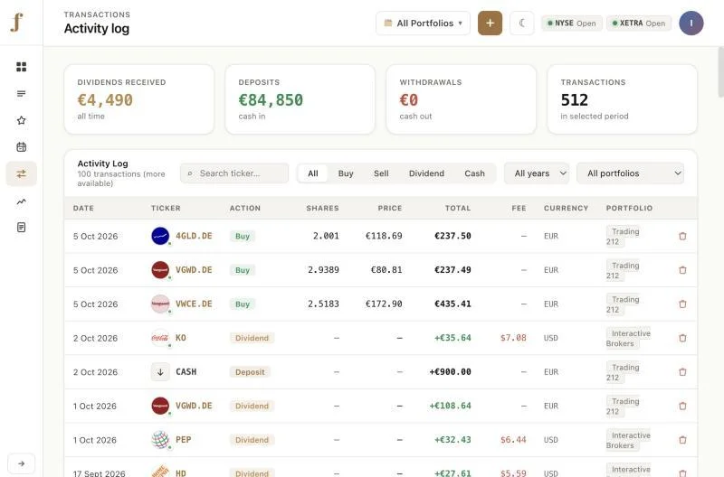724x477 pixels.
Task: Toggle dark mode with the moon icon
Action: point(522,23)
